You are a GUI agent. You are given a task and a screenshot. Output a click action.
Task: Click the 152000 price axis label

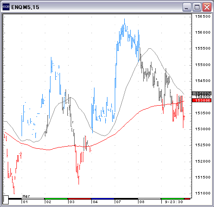tap(203, 161)
